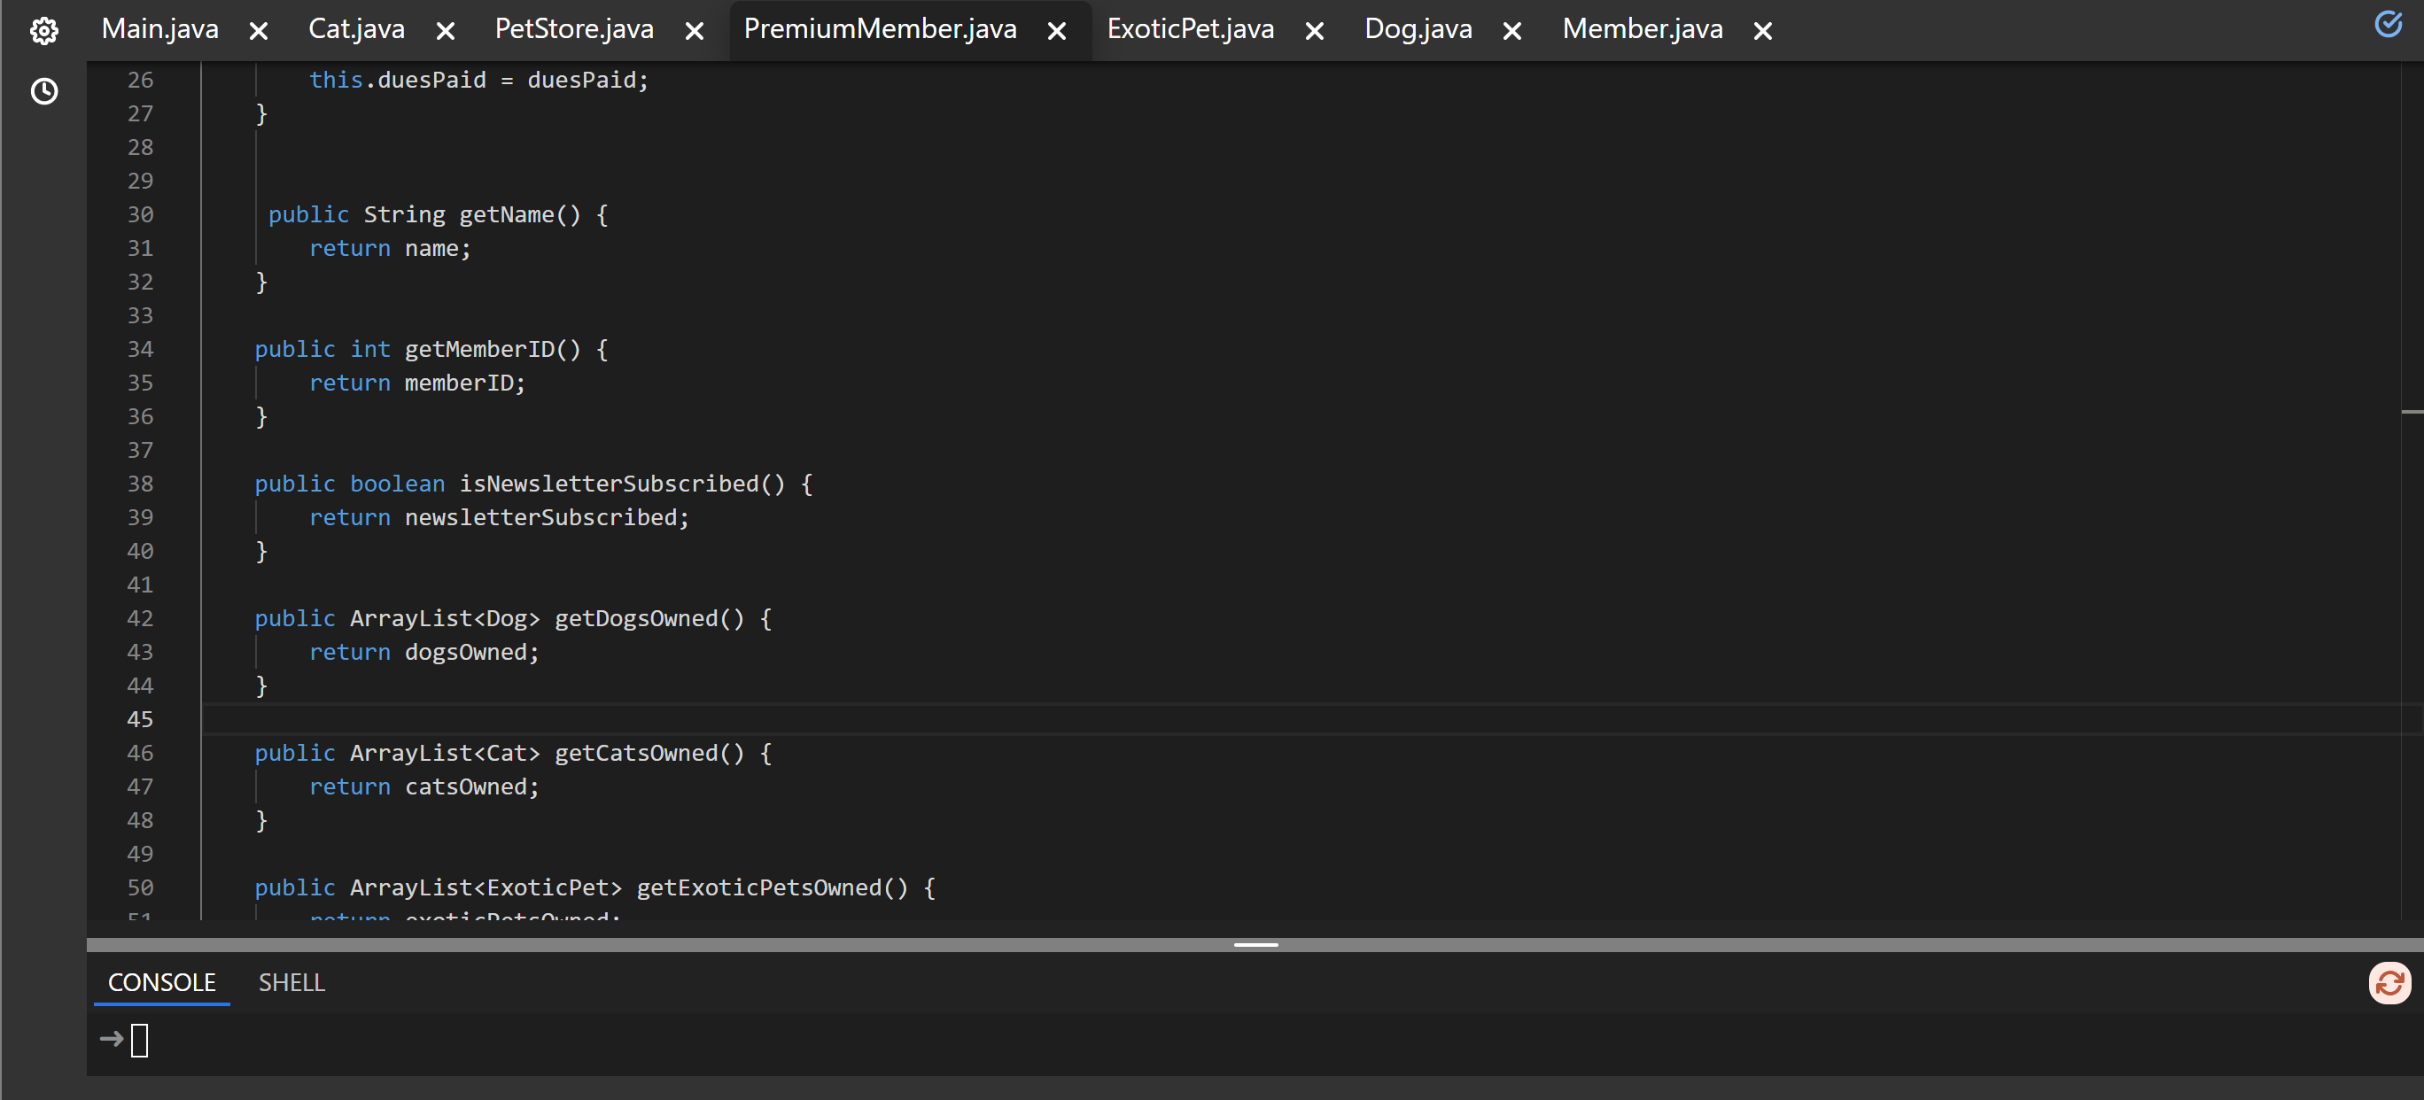Close the Cat.java tab
Screen dimensions: 2424x1100
point(446,31)
